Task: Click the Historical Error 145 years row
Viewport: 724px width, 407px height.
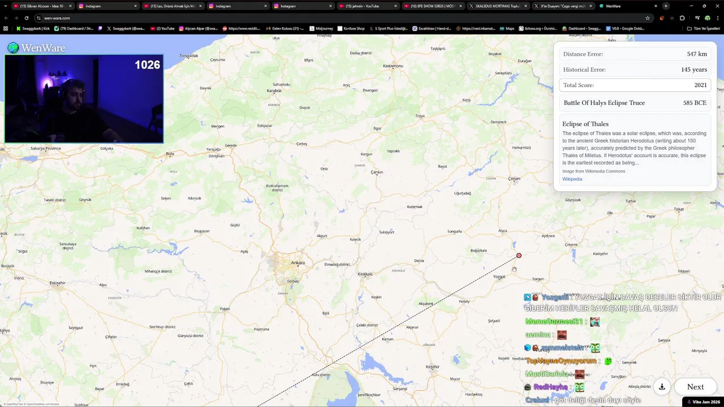Action: click(635, 70)
